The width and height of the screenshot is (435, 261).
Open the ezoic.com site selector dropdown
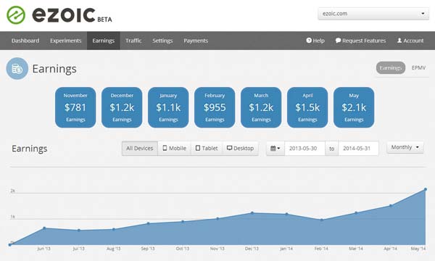[373, 14]
